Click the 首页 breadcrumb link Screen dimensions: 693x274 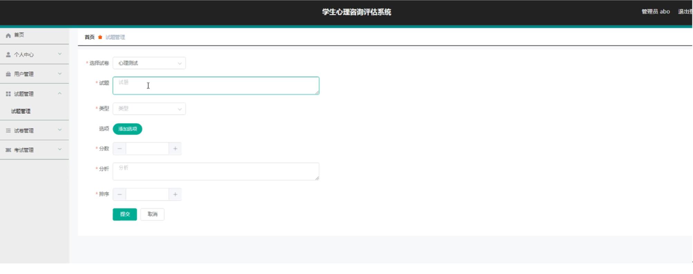(x=90, y=37)
